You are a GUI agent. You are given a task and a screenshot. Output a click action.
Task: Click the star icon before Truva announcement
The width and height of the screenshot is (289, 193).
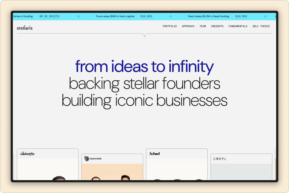tap(78, 16)
